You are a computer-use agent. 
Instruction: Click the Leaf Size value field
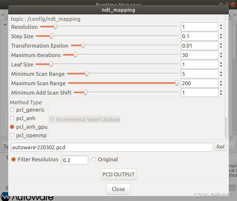[200, 64]
